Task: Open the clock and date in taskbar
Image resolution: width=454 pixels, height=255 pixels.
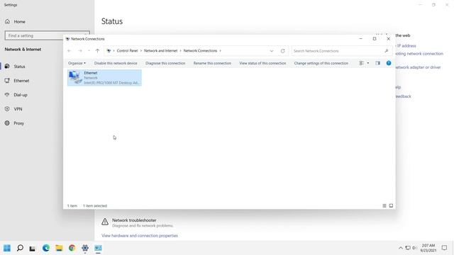Action: tap(428, 248)
